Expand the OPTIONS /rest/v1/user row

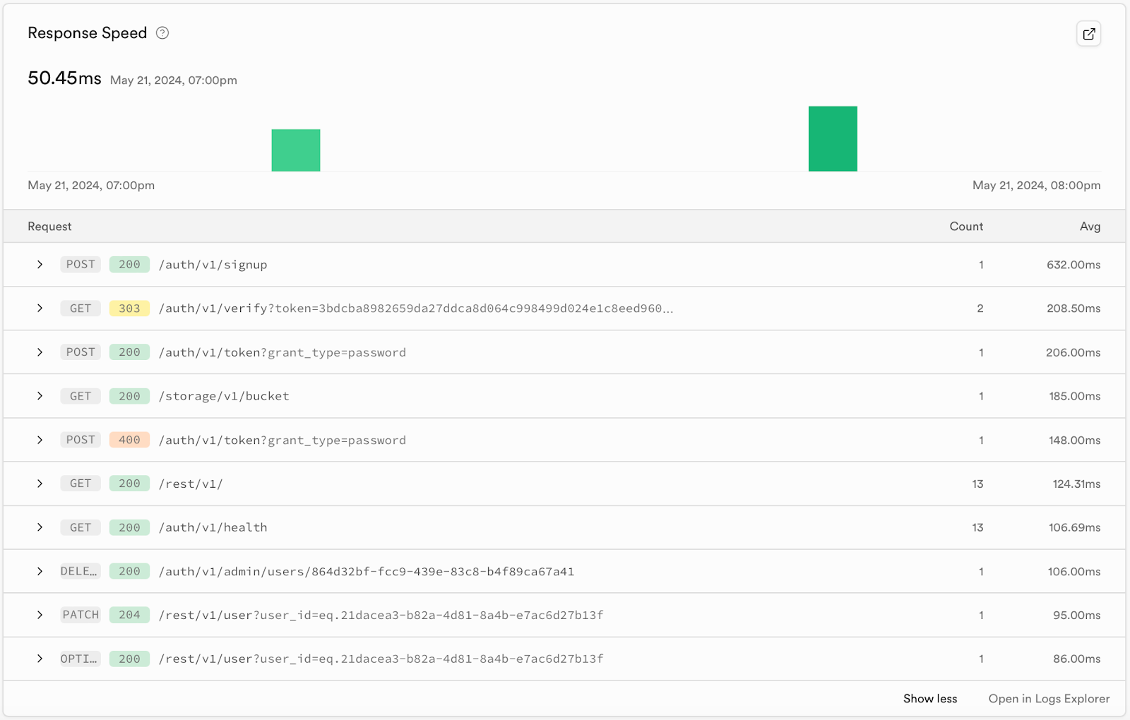click(40, 659)
